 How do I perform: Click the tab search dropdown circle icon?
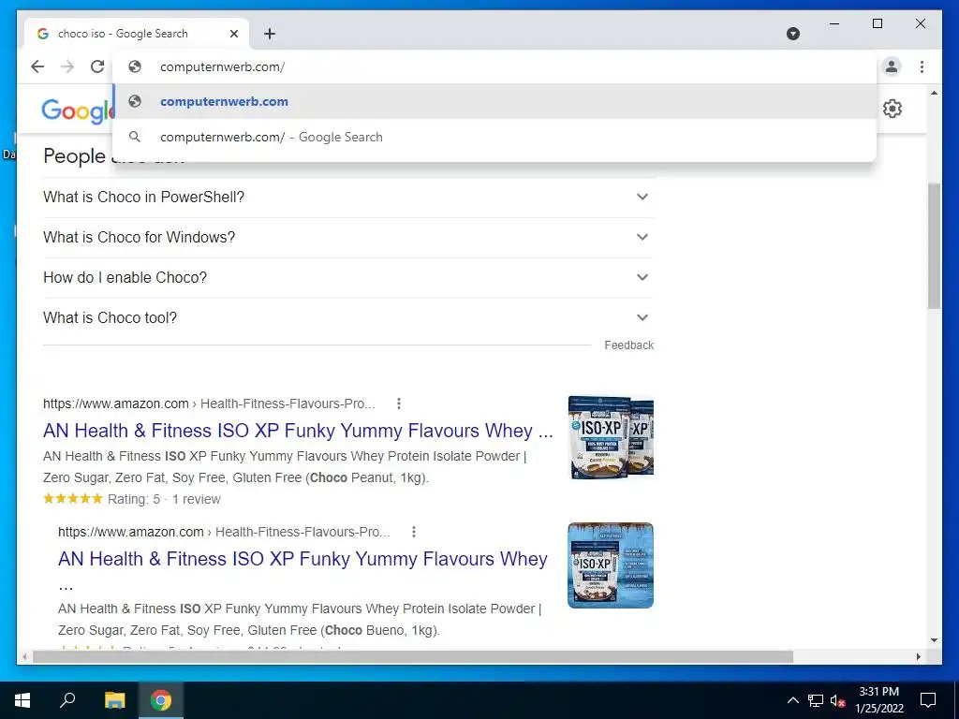(x=792, y=34)
